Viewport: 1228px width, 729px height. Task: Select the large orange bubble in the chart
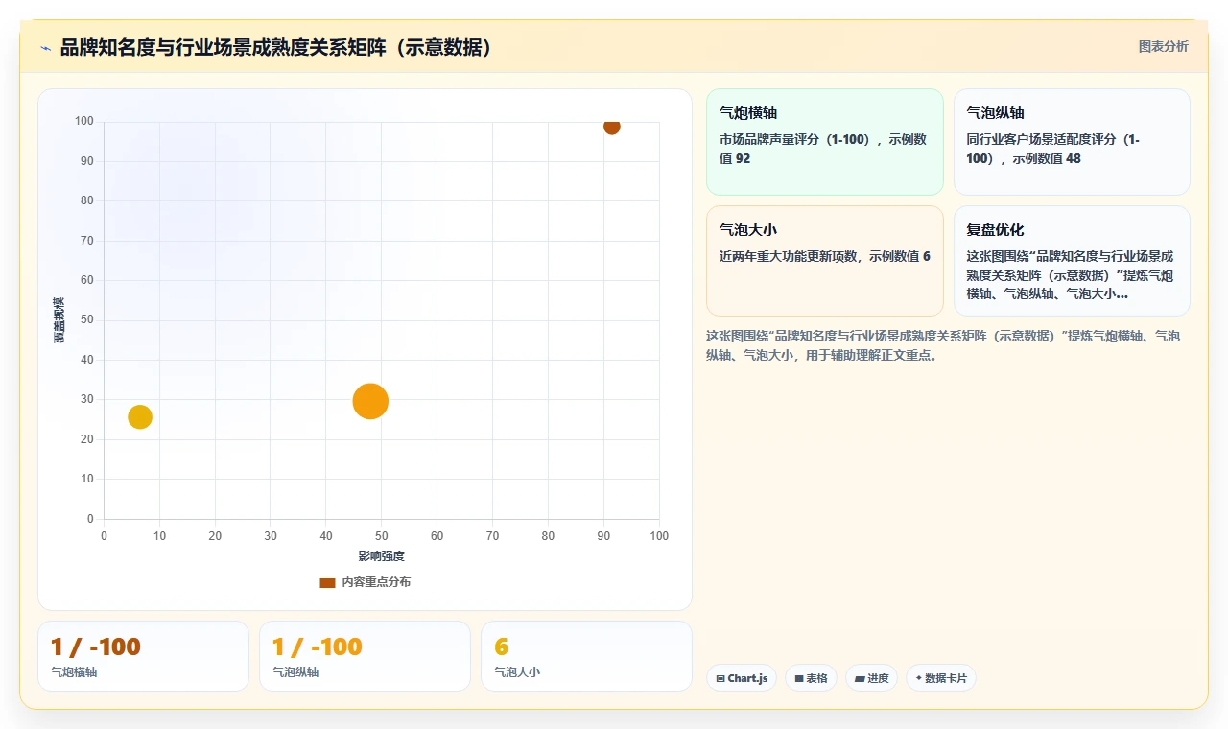point(370,401)
